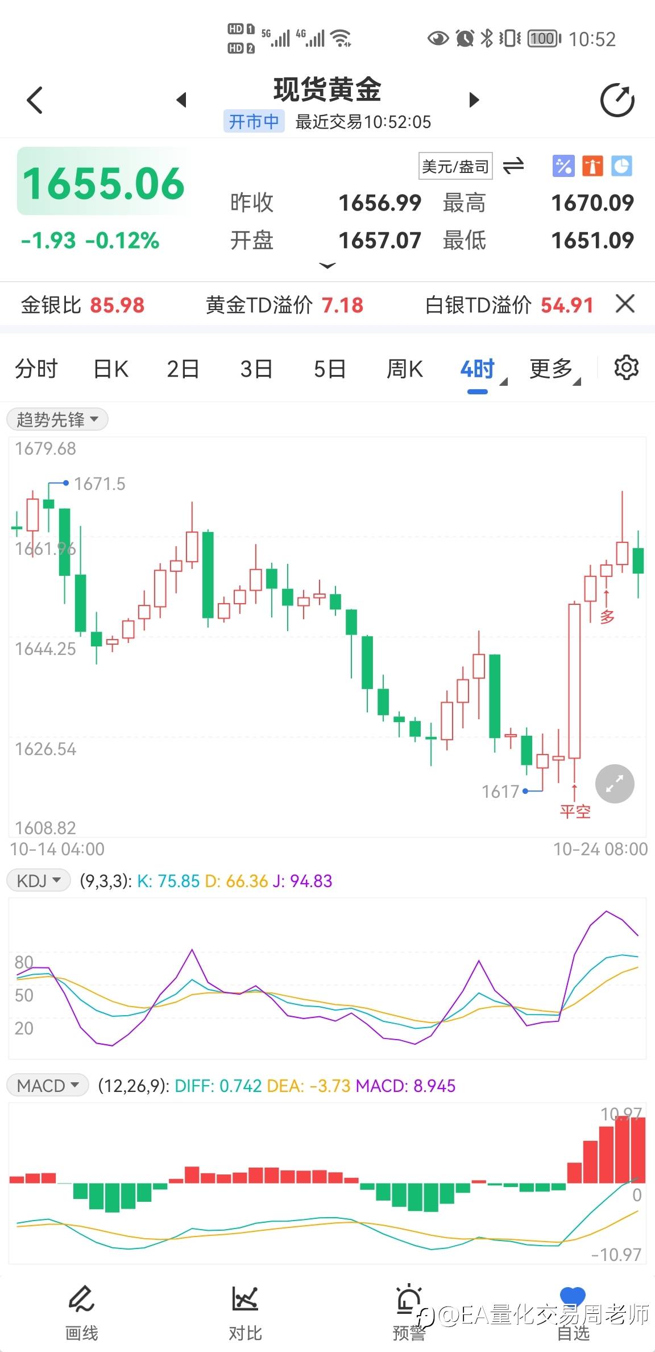Click 最近交易10:52:05 timestamp
Viewport: 655px width, 1352px height.
[x=363, y=122]
